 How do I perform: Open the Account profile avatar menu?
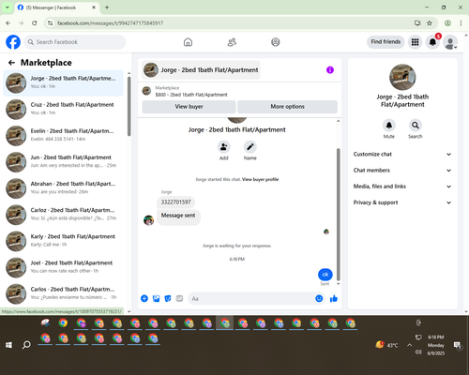pyautogui.click(x=450, y=42)
